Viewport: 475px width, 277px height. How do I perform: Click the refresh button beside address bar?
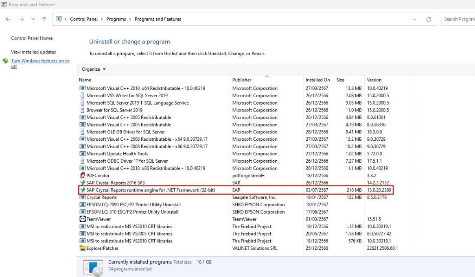click(x=429, y=19)
